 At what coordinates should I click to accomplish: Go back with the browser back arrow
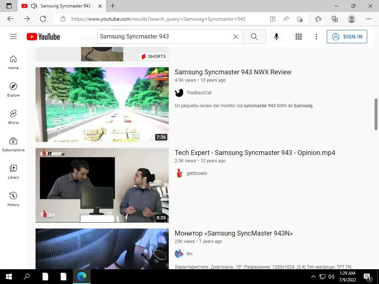10,19
